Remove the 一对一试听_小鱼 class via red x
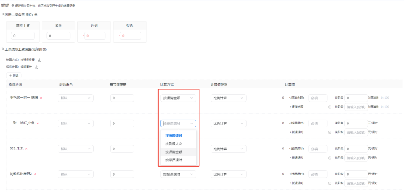Screen dimensions: 404x192 click(38, 124)
